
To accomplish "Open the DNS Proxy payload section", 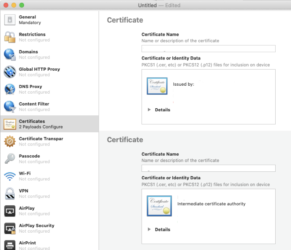I will [x=49, y=89].
